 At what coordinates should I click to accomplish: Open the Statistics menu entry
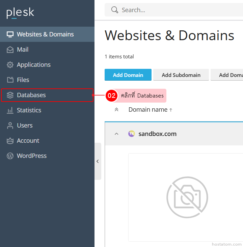(29, 110)
